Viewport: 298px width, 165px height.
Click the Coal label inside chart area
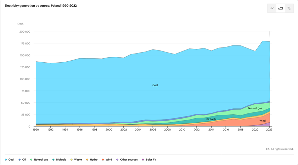[155, 85]
